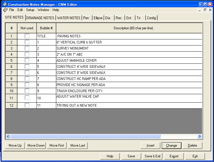Image resolution: width=214 pixels, height=162 pixels.
Task: Enable 'Not used' for TRASH ENCLOSURE row
Action: [27, 91]
